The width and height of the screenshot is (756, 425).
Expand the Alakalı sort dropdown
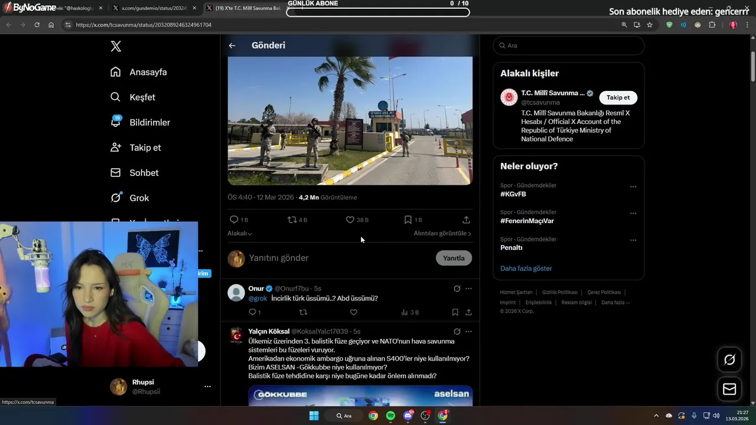tap(240, 233)
